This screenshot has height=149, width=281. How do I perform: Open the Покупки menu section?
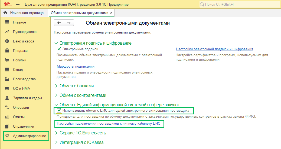19,60
